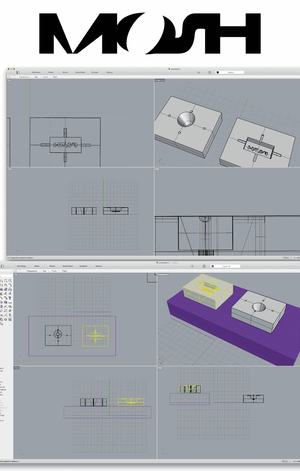
Task: Click Perspective viewport label in Layer 02 window
Action: tap(163, 274)
